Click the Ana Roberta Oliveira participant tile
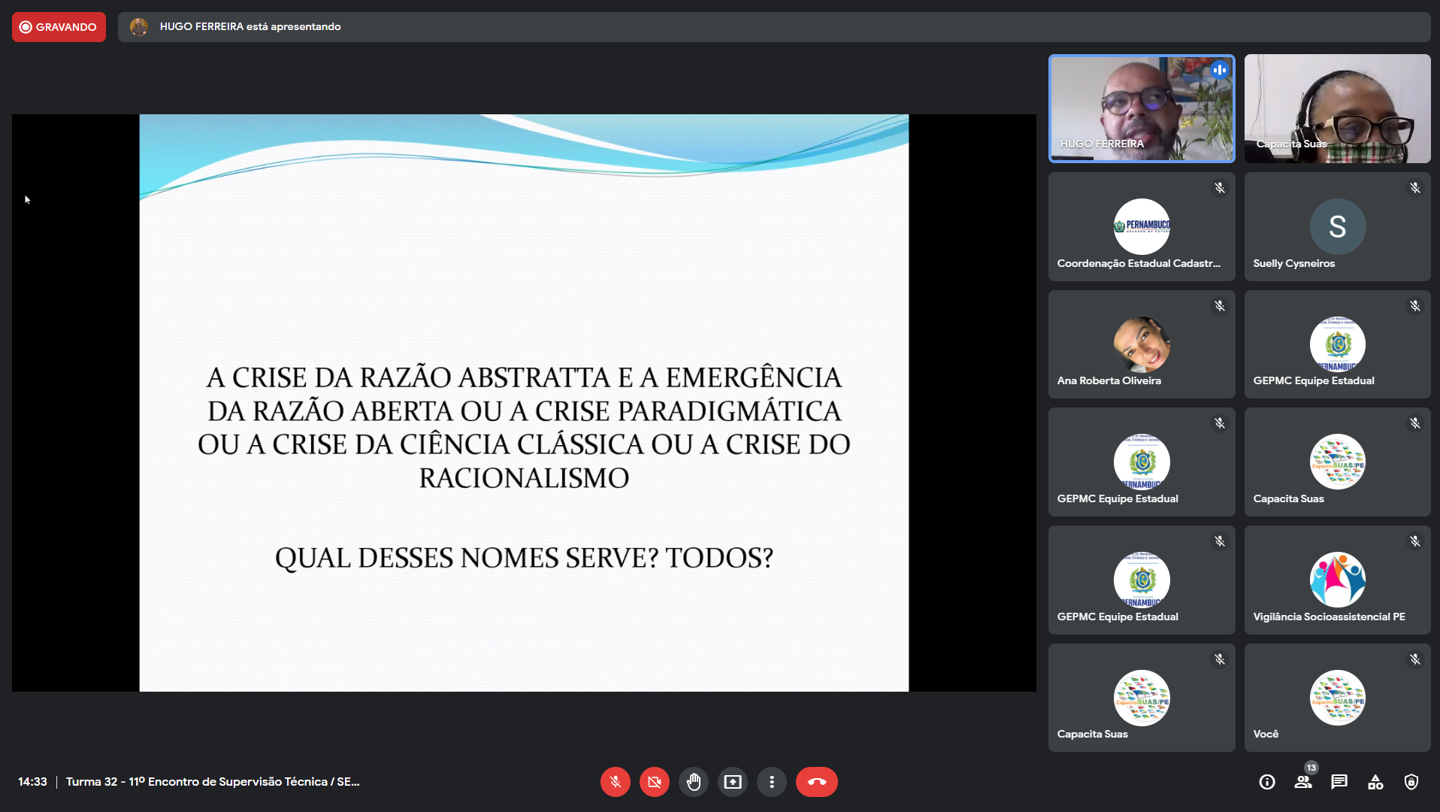1440x812 pixels. pos(1141,344)
